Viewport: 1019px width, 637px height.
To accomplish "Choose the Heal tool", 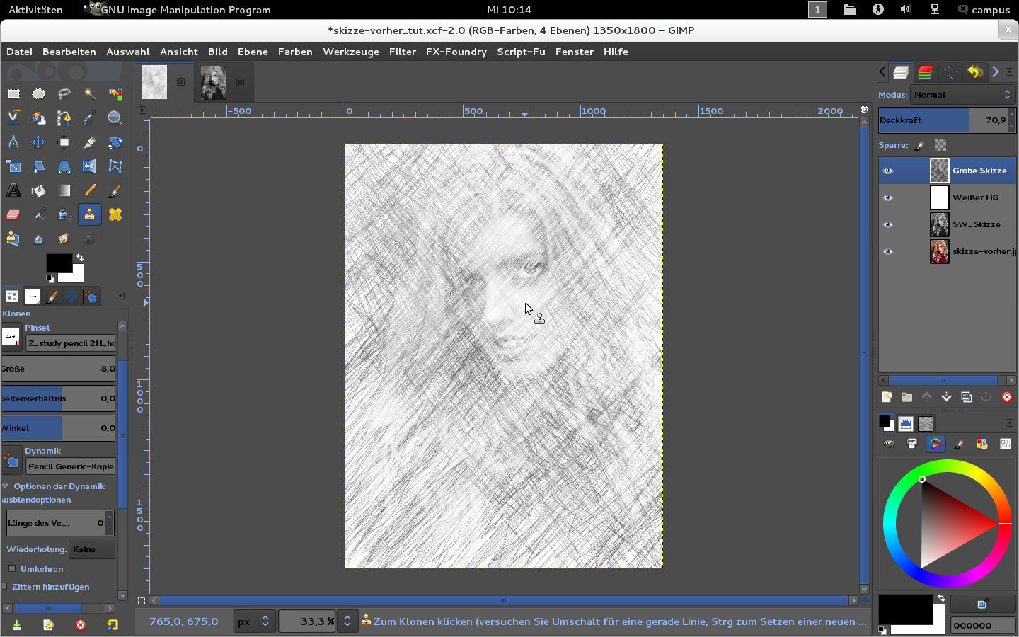I will [115, 214].
